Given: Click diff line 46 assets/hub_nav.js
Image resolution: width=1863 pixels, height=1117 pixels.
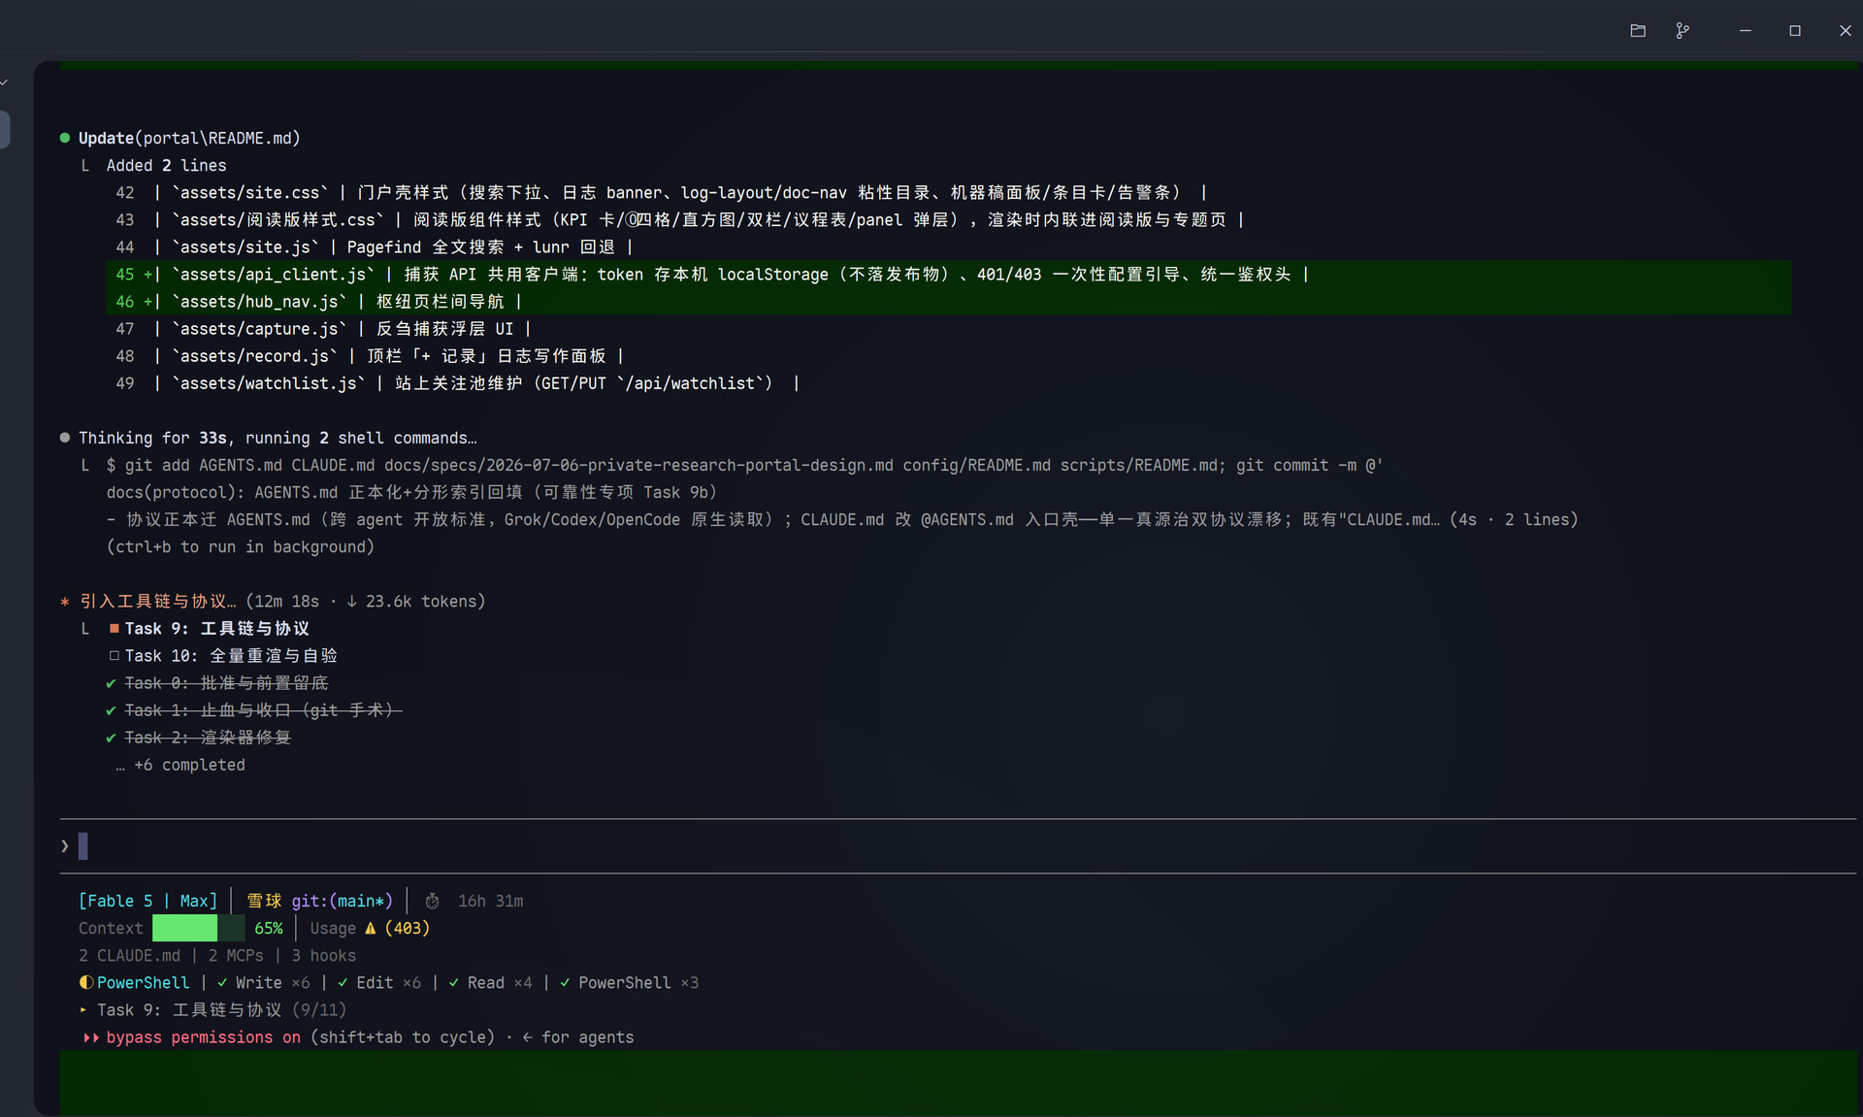Looking at the screenshot, I should (948, 302).
